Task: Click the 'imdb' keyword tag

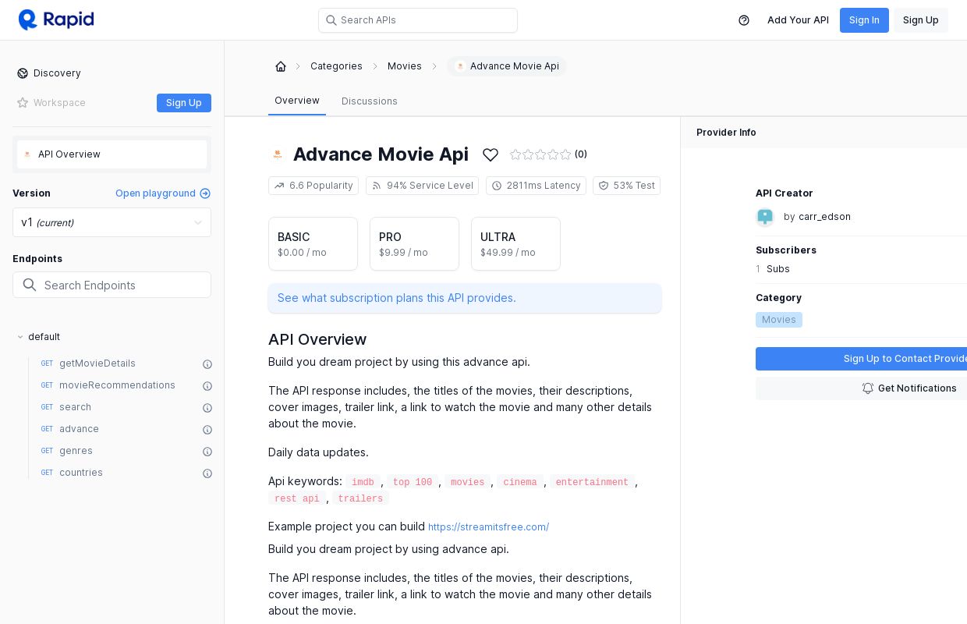Action: (363, 483)
